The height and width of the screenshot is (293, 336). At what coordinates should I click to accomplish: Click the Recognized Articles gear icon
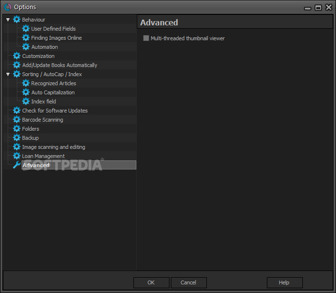[x=26, y=83]
